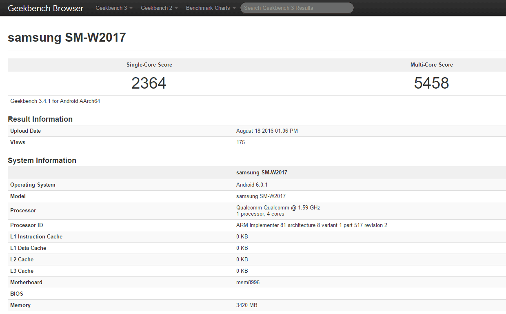This screenshot has height=314, width=506.
Task: Select the Operating System row label
Action: (33, 185)
